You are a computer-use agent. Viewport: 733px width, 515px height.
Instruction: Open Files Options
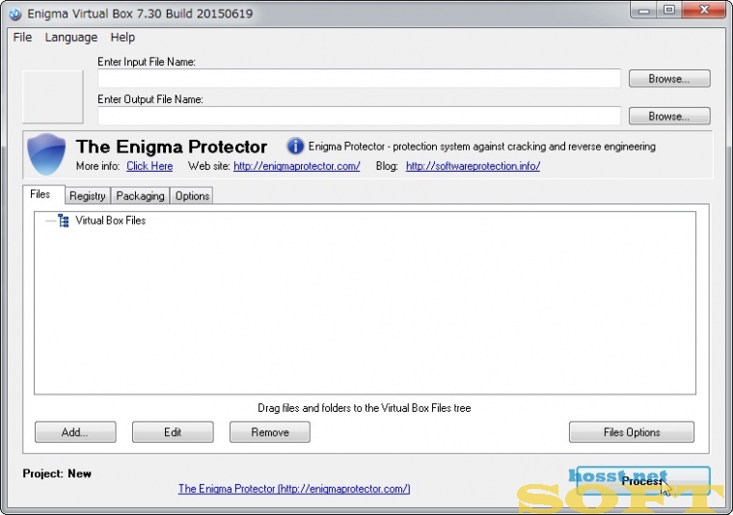(x=632, y=432)
